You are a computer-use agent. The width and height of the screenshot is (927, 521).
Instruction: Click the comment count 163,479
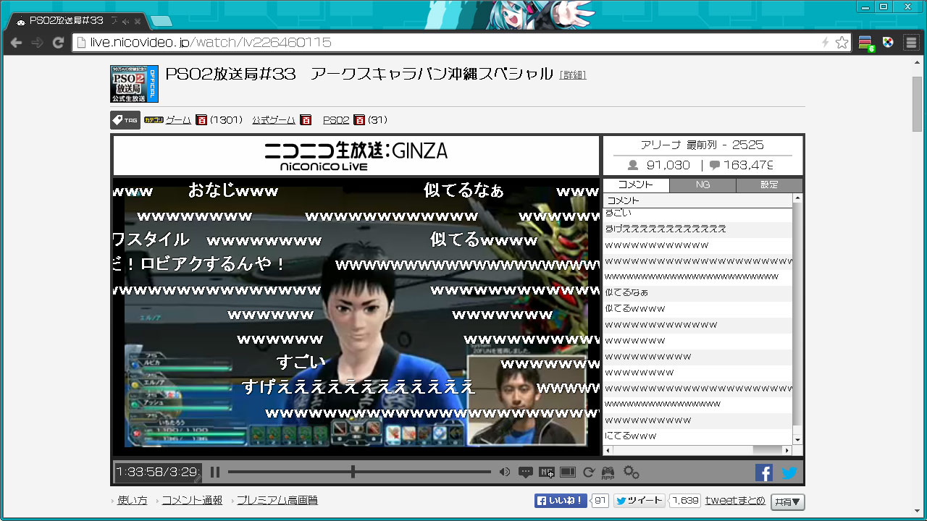coord(742,165)
